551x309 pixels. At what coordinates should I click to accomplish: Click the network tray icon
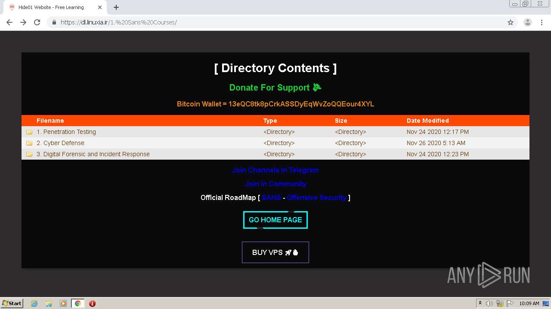500,303
